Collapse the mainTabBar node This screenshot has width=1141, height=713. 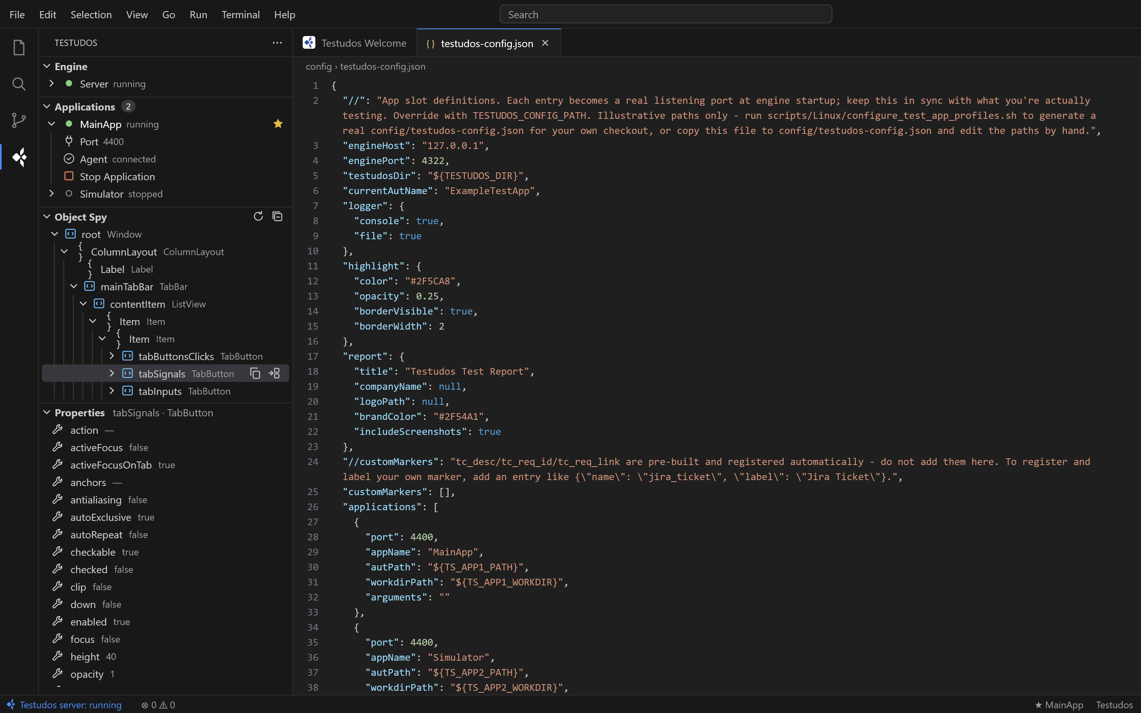point(74,286)
